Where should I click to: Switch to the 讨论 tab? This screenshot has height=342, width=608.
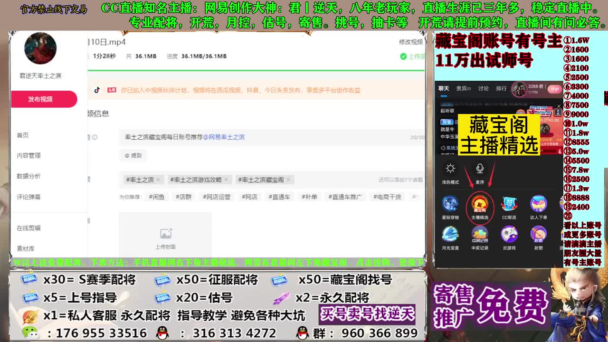coord(484,88)
